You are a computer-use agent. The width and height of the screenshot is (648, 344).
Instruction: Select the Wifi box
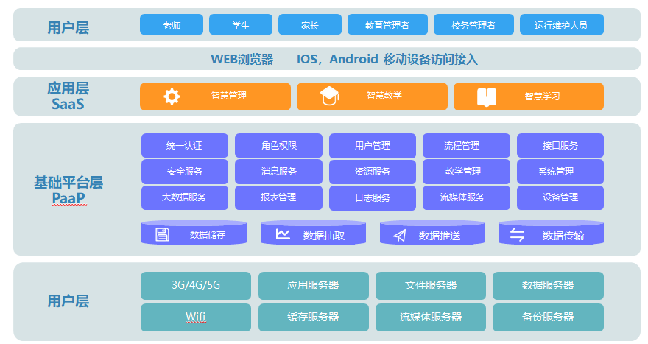point(195,317)
